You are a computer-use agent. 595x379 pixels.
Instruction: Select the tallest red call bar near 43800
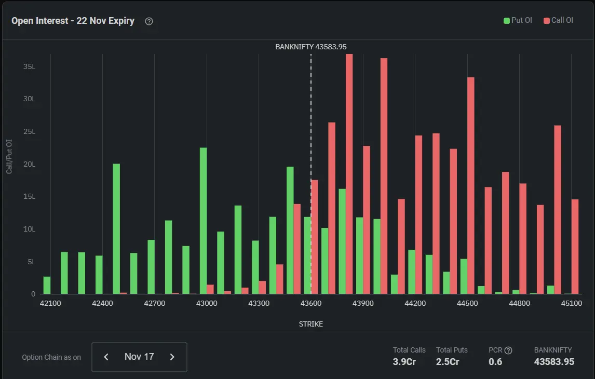349,174
